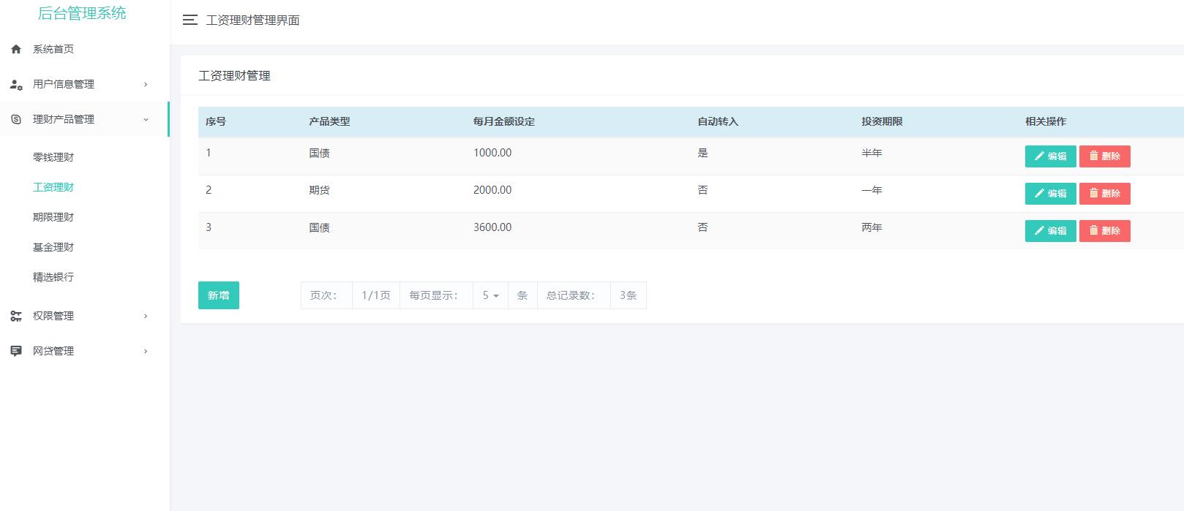Expand the 用户信息管理 chevron

click(146, 84)
